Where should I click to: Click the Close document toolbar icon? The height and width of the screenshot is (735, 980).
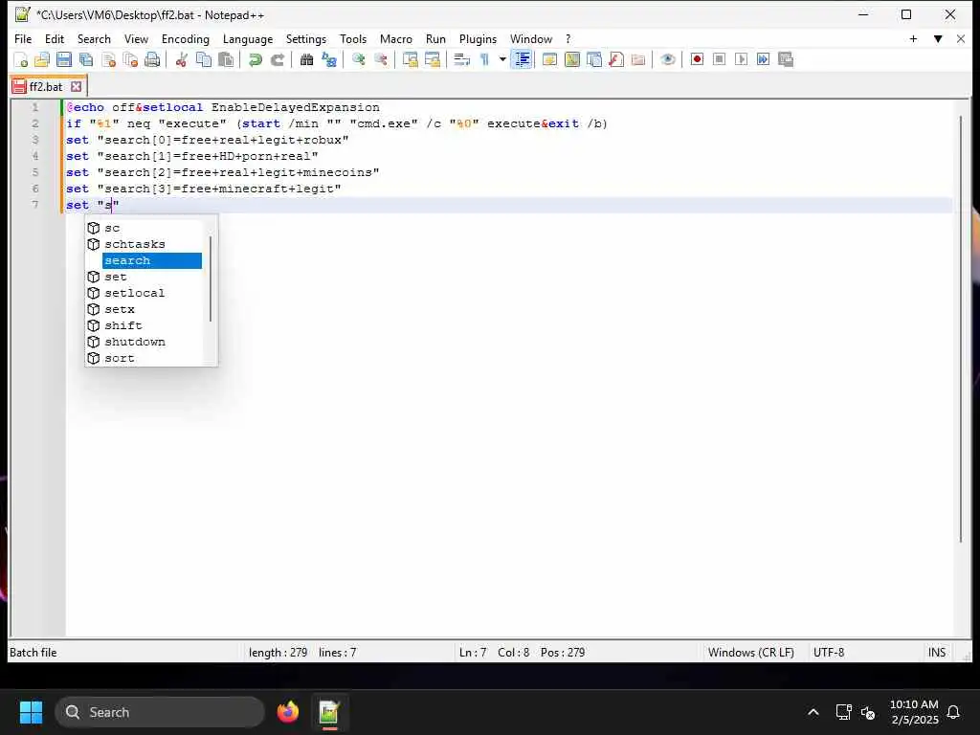click(109, 60)
